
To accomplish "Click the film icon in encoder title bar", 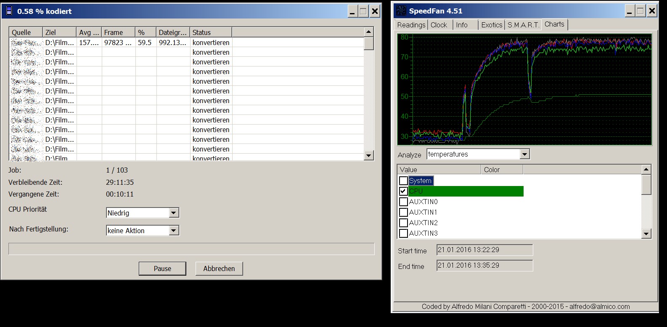I will tap(9, 11).
